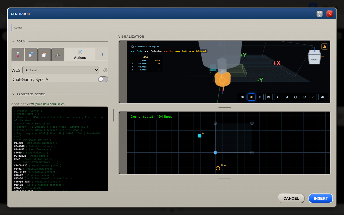
Task: Cancel the Generator dialog
Action: [291, 198]
